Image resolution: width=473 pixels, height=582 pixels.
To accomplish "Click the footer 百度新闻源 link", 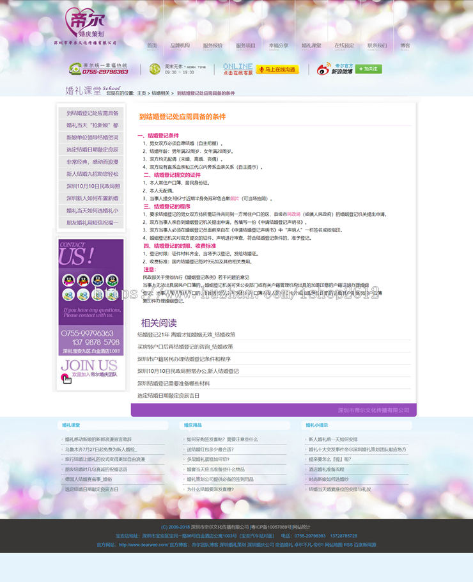I will (x=365, y=545).
